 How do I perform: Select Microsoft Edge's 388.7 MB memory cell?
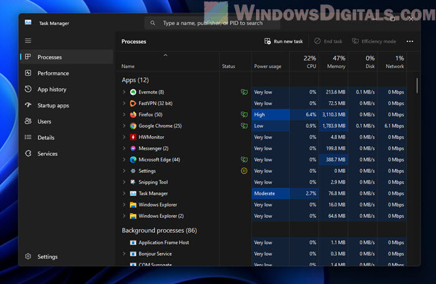[x=333, y=160]
